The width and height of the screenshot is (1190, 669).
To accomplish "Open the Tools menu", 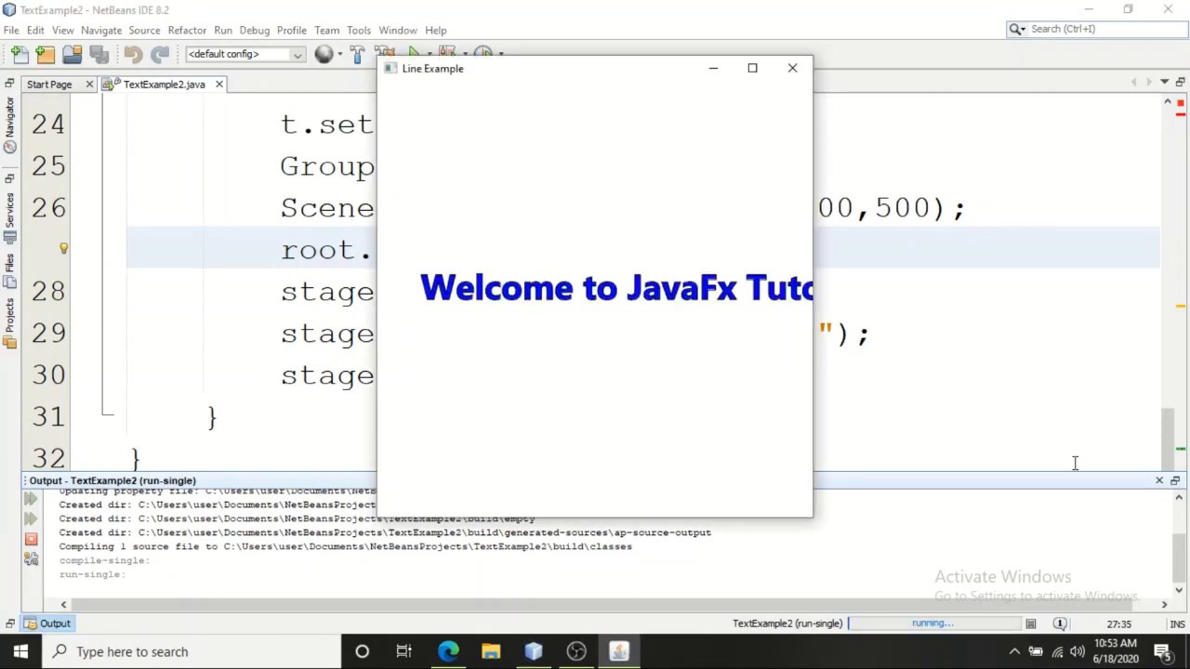I will point(358,30).
